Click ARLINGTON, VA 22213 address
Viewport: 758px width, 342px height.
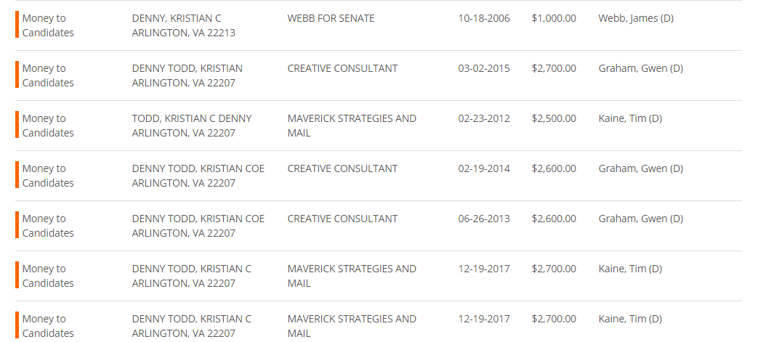[x=184, y=33]
